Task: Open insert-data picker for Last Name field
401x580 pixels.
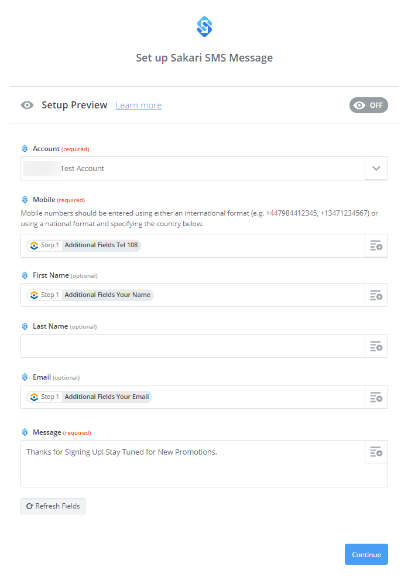Action: pos(376,346)
